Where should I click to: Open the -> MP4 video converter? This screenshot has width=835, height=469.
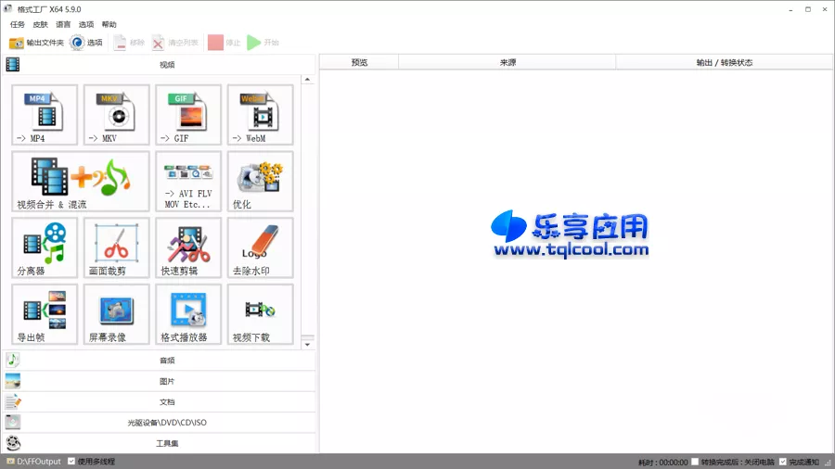click(45, 115)
